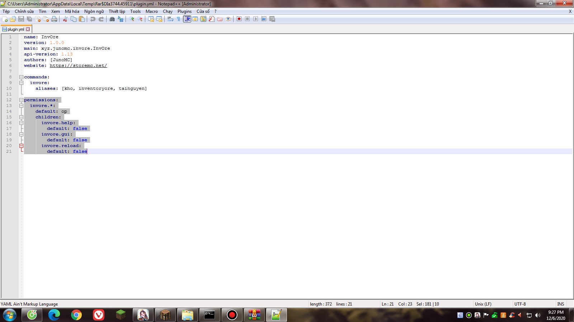Click the UTF-8 encoding indicator
The image size is (574, 322).
(520, 304)
